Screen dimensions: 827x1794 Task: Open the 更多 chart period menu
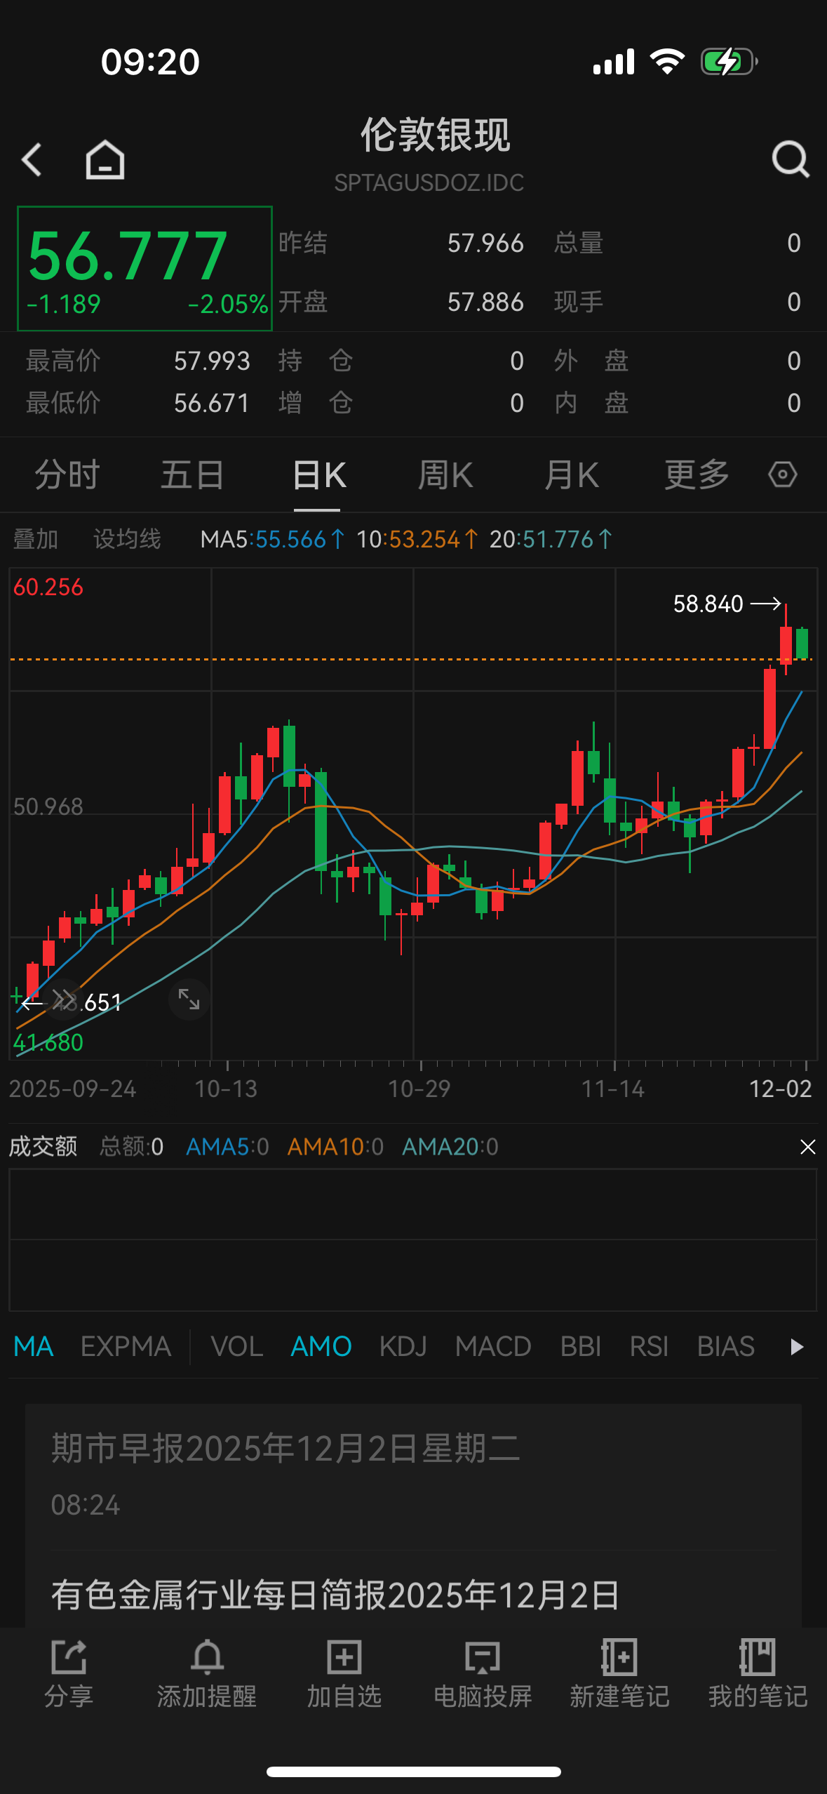pyautogui.click(x=697, y=475)
